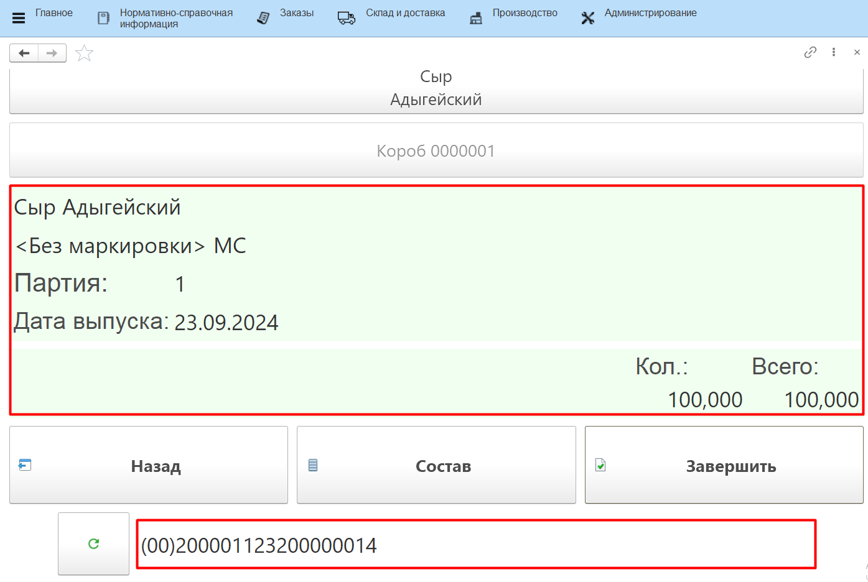The width and height of the screenshot is (868, 582).
Task: Open the Производство section
Action: coord(524,13)
